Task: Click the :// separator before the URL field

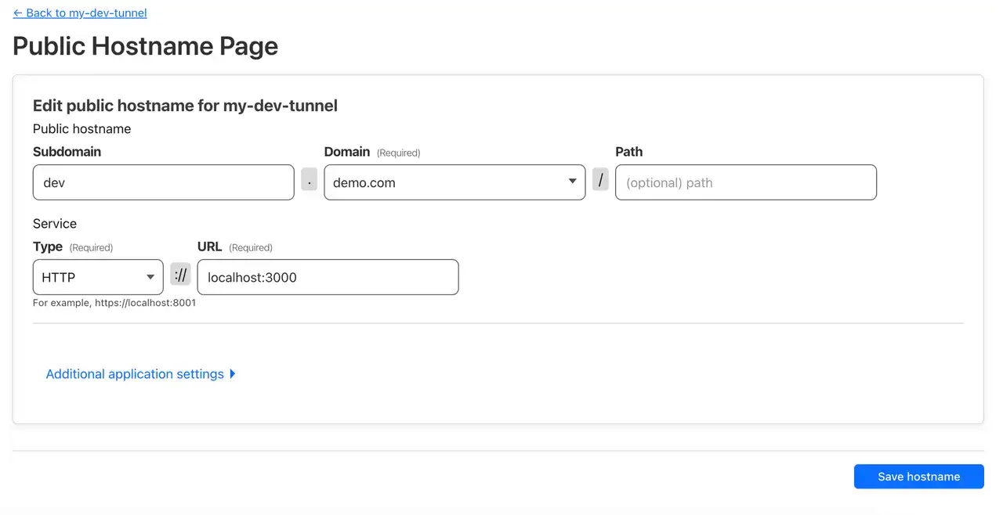Action: [180, 274]
